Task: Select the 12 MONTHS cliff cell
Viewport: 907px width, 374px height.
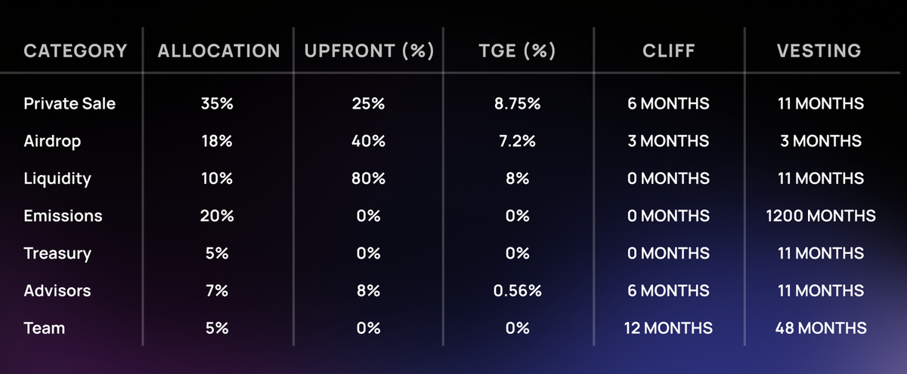Action: click(x=668, y=329)
